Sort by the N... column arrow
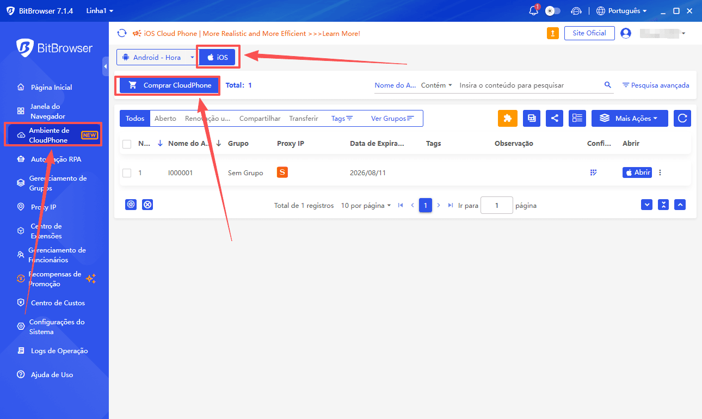 (160, 144)
